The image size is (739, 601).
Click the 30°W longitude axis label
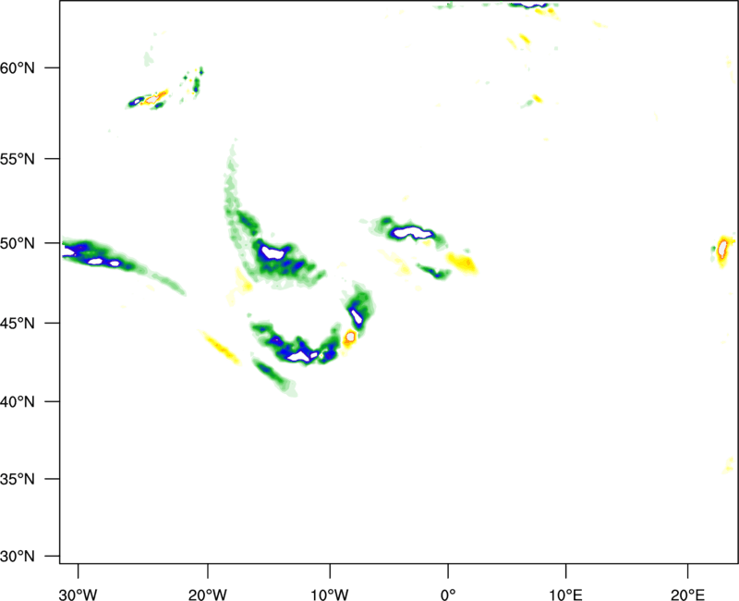[x=79, y=595]
